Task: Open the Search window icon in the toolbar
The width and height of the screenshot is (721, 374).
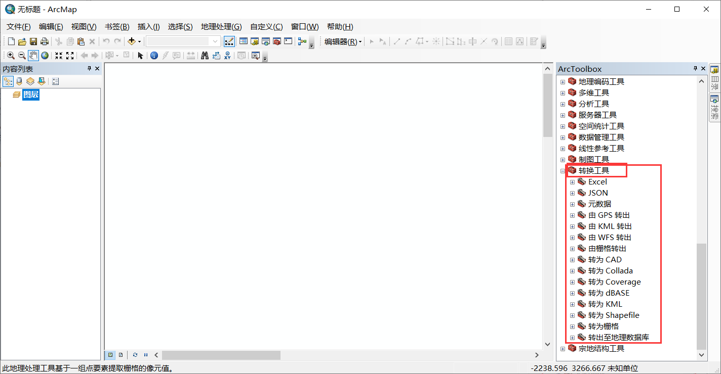Action: (266, 41)
